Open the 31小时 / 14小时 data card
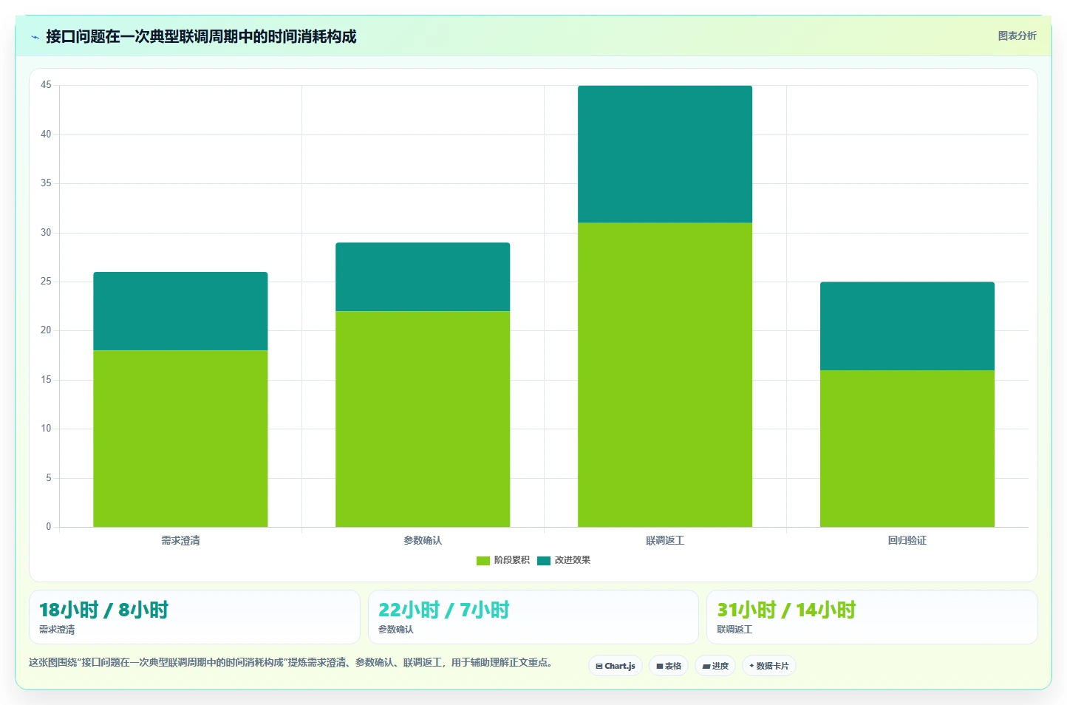 point(872,617)
